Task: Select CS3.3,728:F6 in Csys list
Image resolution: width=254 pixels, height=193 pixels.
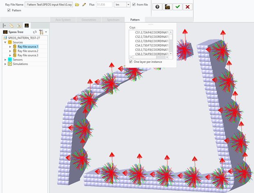Action: [x=152, y=41]
